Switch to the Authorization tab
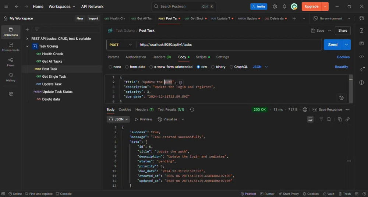368x197 pixels. coord(136,57)
